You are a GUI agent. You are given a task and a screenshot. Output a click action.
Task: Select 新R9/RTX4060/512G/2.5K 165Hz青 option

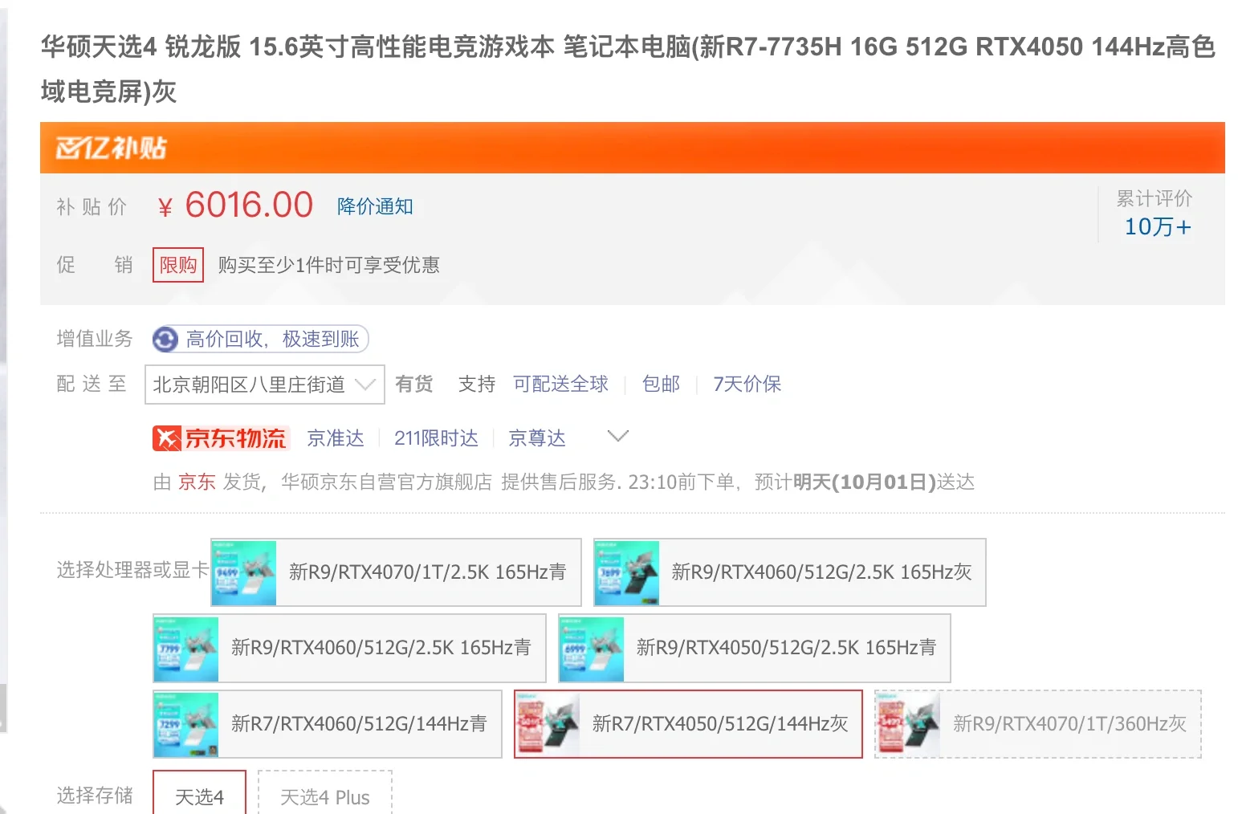click(x=349, y=648)
